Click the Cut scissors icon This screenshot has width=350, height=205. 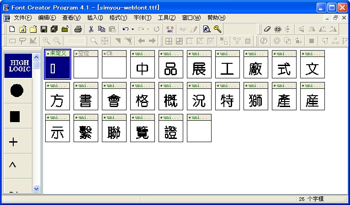[91, 29]
